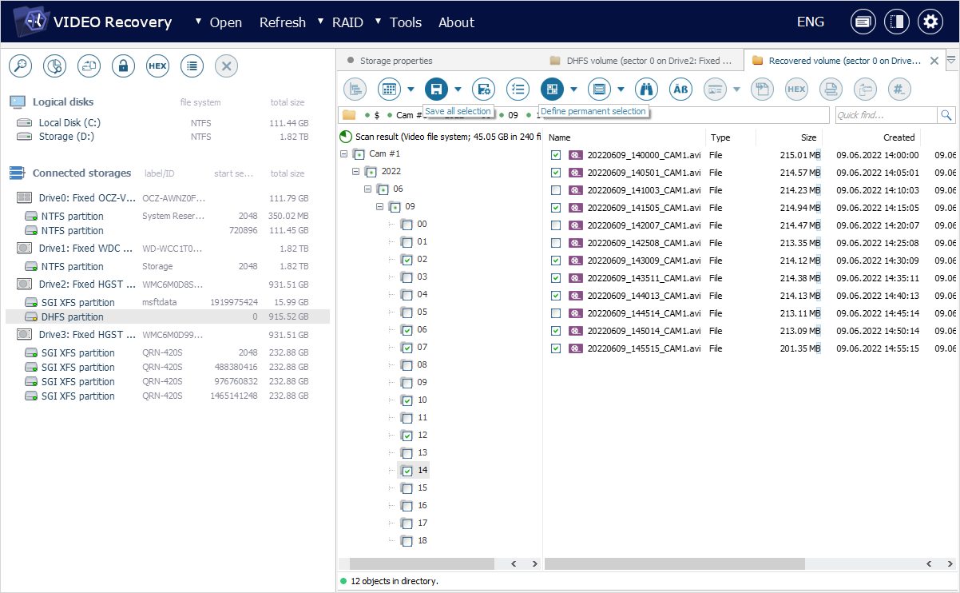Click the About link in top bar
The image size is (960, 593).
point(456,22)
